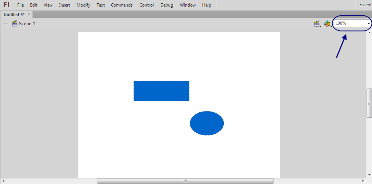Select the blue oval on stage
The width and height of the screenshot is (372, 184).
tap(207, 123)
